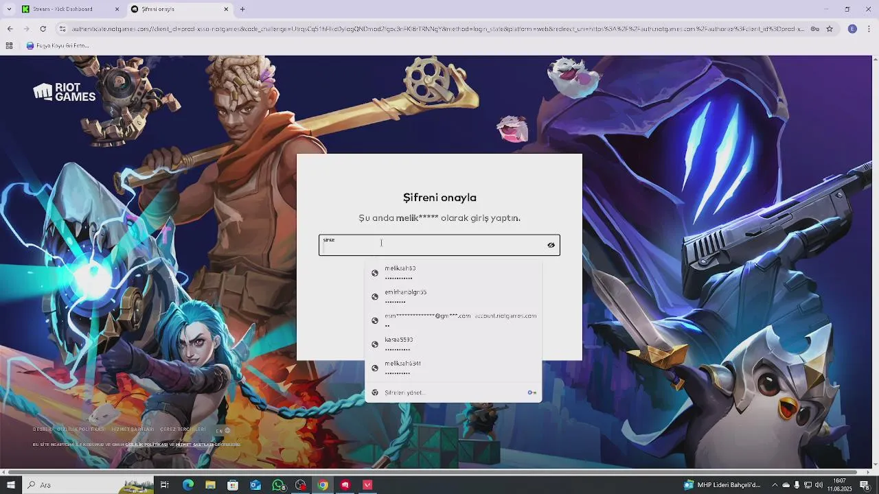Open GİZLİLİK POLİTİKASI footer link

pos(80,430)
